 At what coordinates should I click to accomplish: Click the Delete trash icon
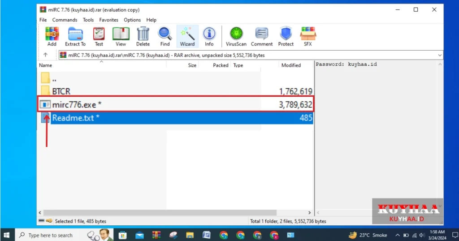pos(143,37)
